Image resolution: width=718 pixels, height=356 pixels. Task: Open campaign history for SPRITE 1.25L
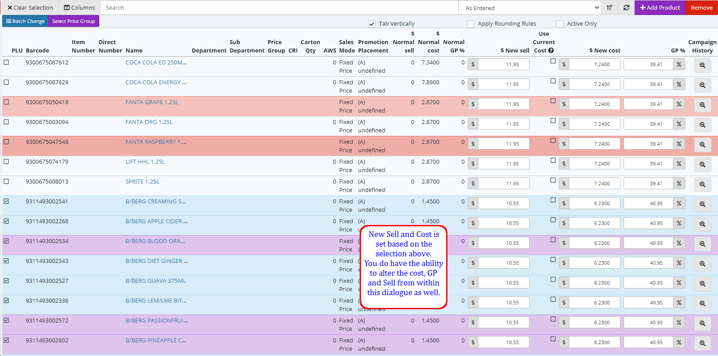pyautogui.click(x=702, y=184)
